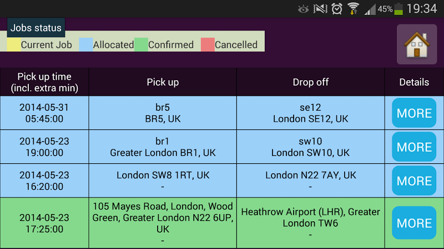
Task: Tap the Wi-Fi status icon
Action: 353,9
